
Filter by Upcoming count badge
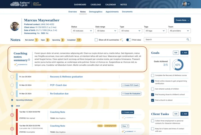coord(58,40)
